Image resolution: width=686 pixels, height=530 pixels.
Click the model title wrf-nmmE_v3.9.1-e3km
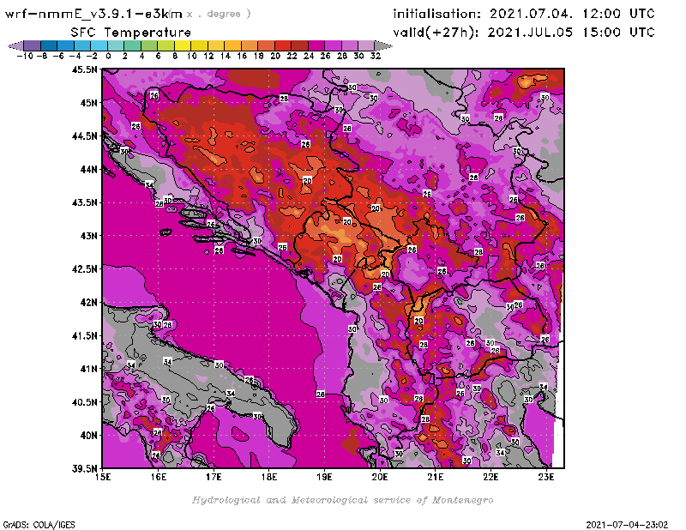coord(93,15)
